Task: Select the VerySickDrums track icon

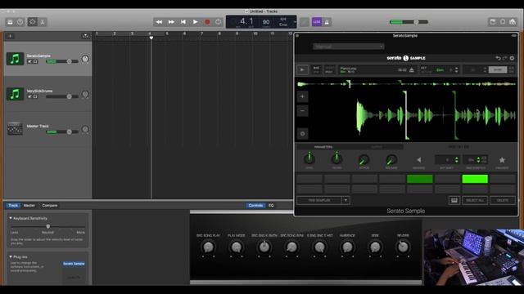Action: tap(15, 94)
